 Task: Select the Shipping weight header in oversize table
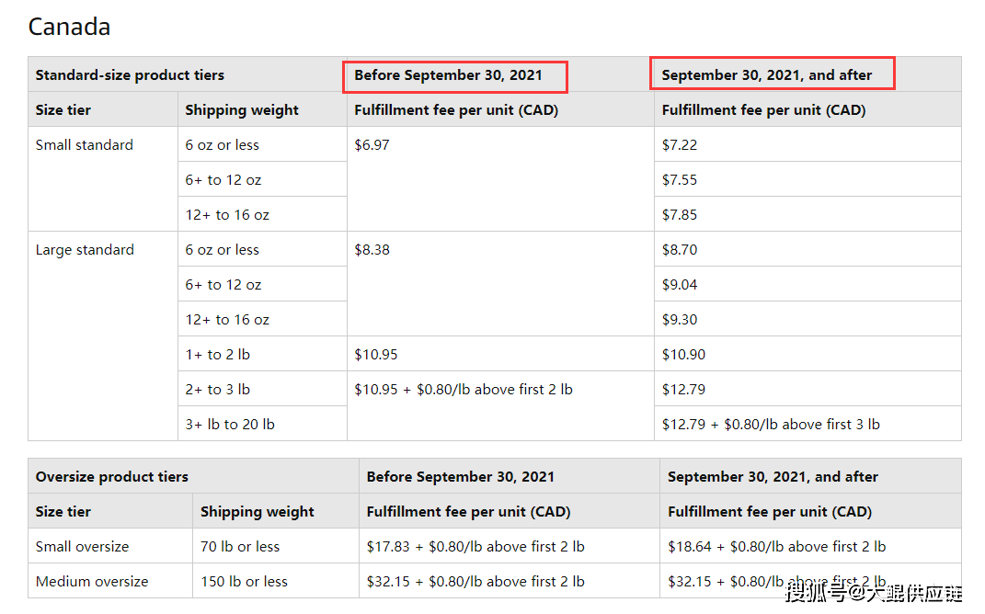point(257,512)
